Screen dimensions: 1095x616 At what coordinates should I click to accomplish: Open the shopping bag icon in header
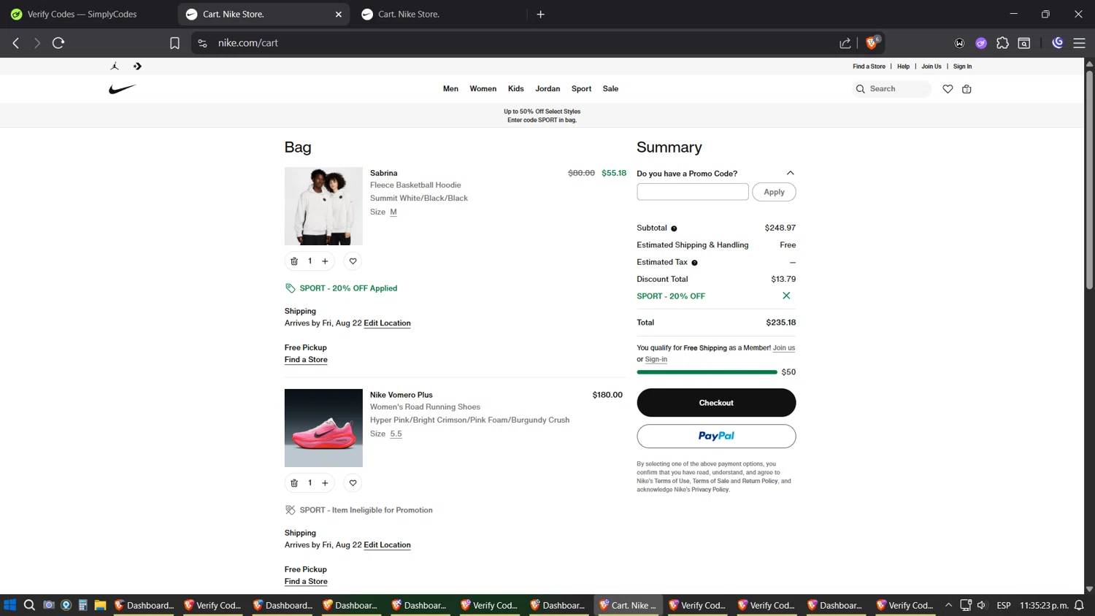pos(967,89)
